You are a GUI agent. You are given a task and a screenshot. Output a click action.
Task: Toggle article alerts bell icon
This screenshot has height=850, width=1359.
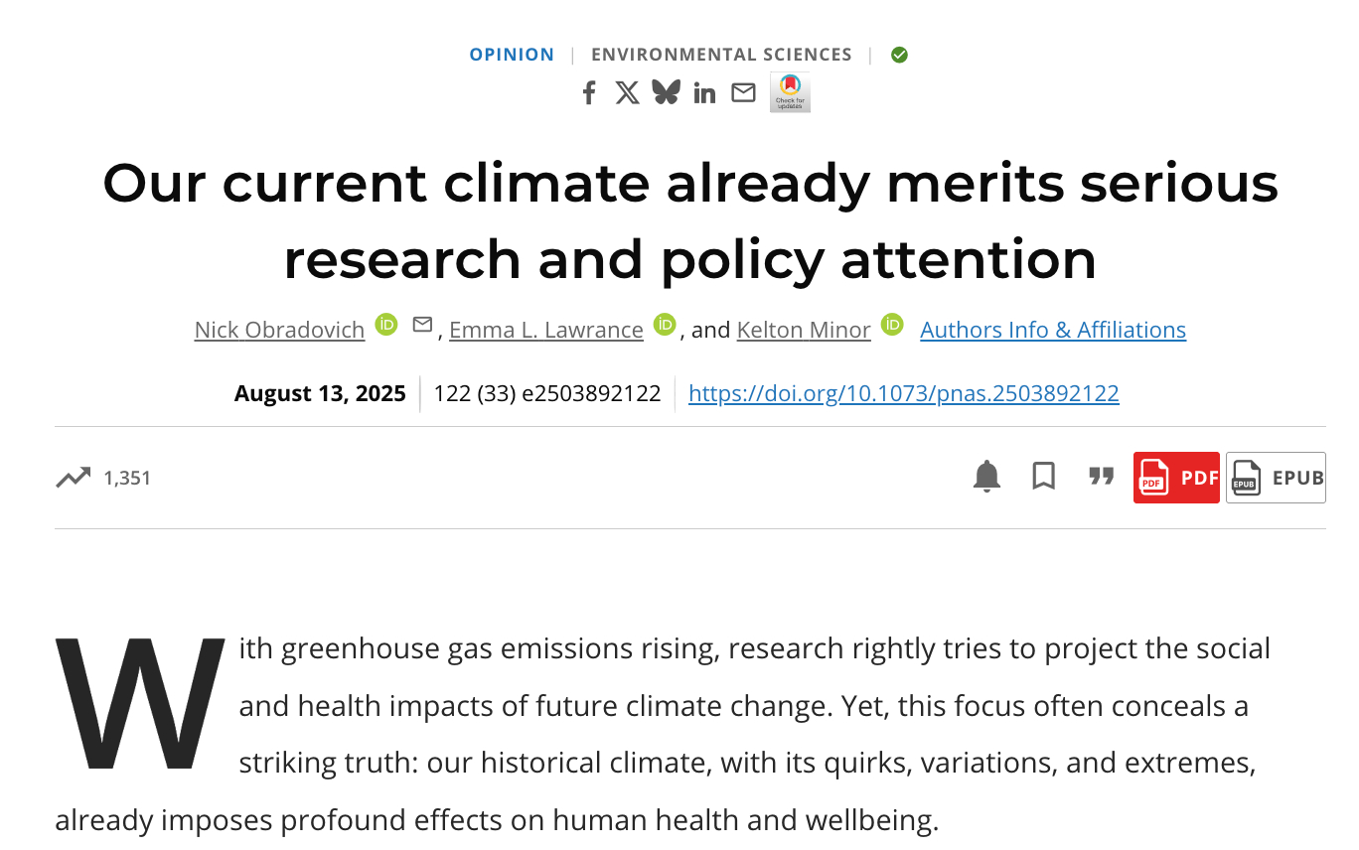tap(986, 477)
